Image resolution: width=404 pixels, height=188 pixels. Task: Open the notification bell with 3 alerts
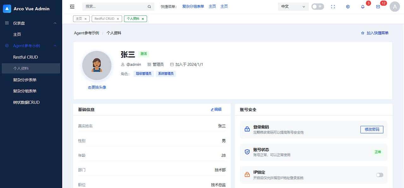tap(363, 7)
